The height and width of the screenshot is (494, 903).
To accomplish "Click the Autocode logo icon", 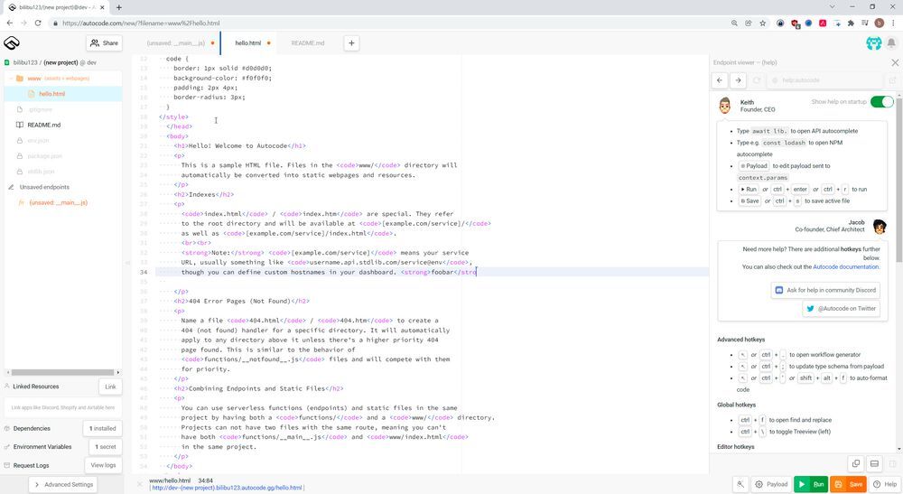I will tap(12, 42).
